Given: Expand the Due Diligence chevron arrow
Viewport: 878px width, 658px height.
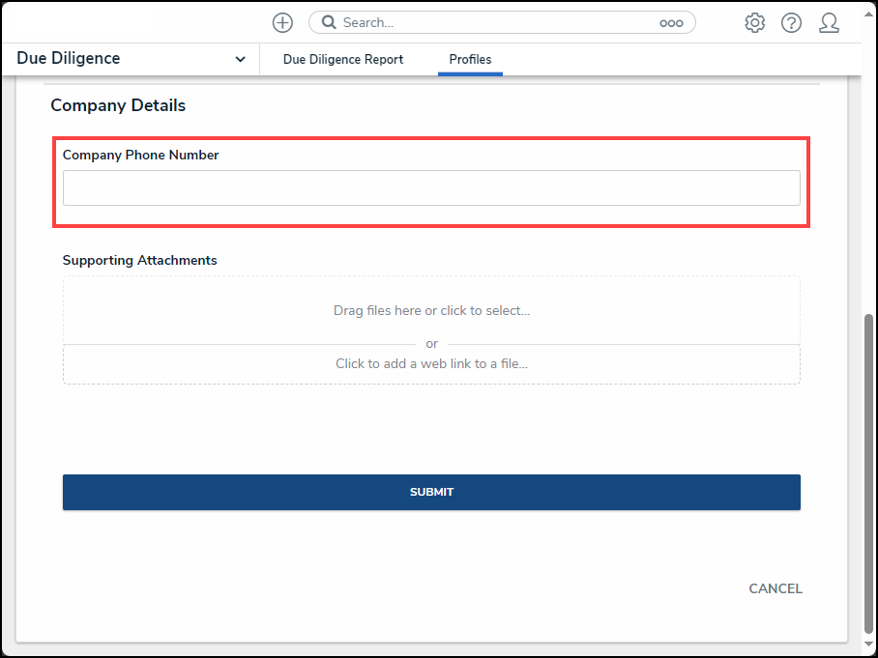Looking at the screenshot, I should pos(240,59).
